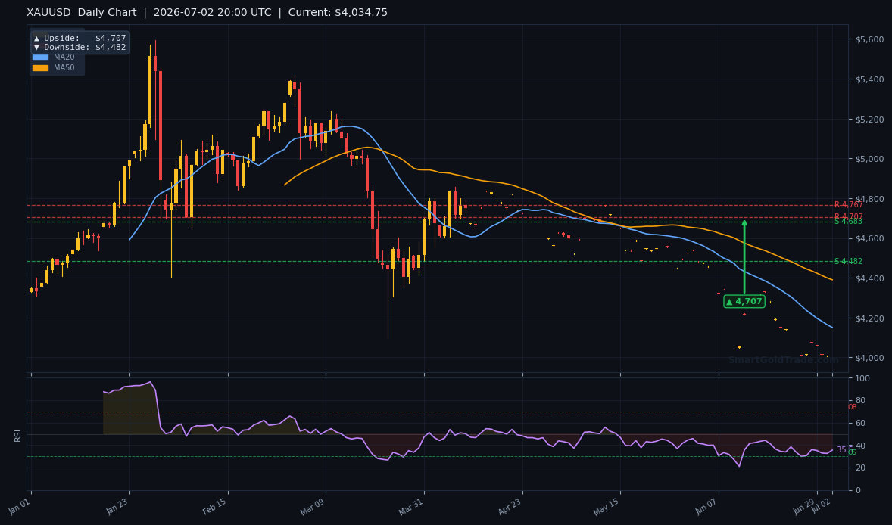The height and width of the screenshot is (525, 892).
Task: Click the $4,200 price axis label
Action: (x=870, y=318)
